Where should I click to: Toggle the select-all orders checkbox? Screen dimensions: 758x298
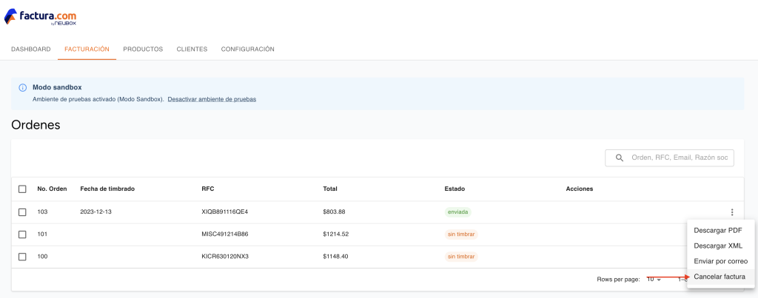[22, 189]
